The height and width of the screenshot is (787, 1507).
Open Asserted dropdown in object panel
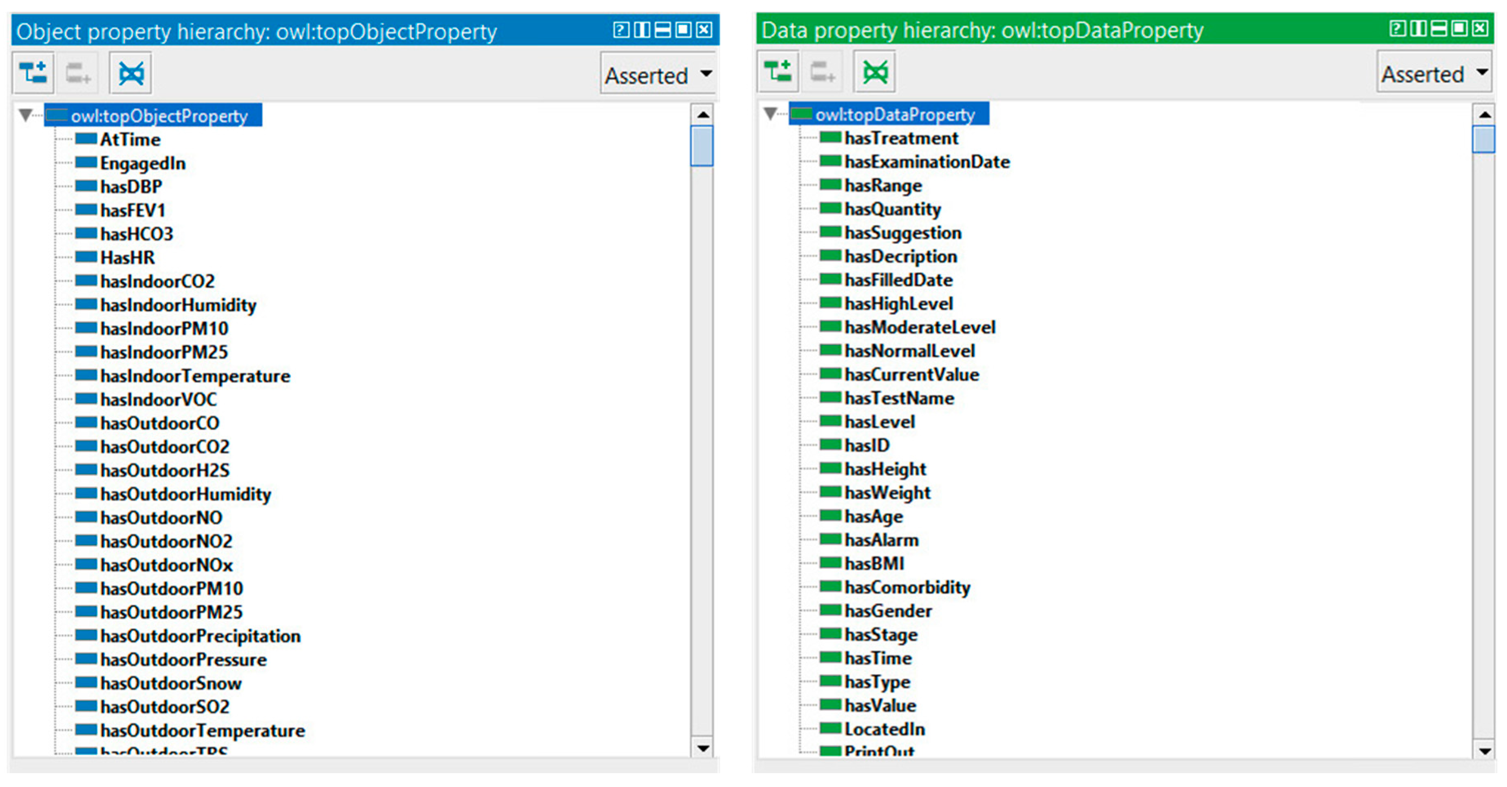tap(658, 75)
